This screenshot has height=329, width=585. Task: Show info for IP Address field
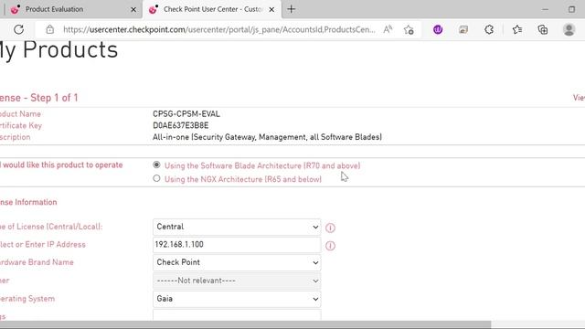click(330, 246)
